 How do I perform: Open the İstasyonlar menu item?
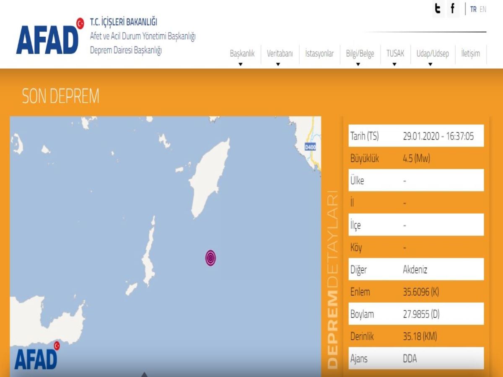click(319, 54)
